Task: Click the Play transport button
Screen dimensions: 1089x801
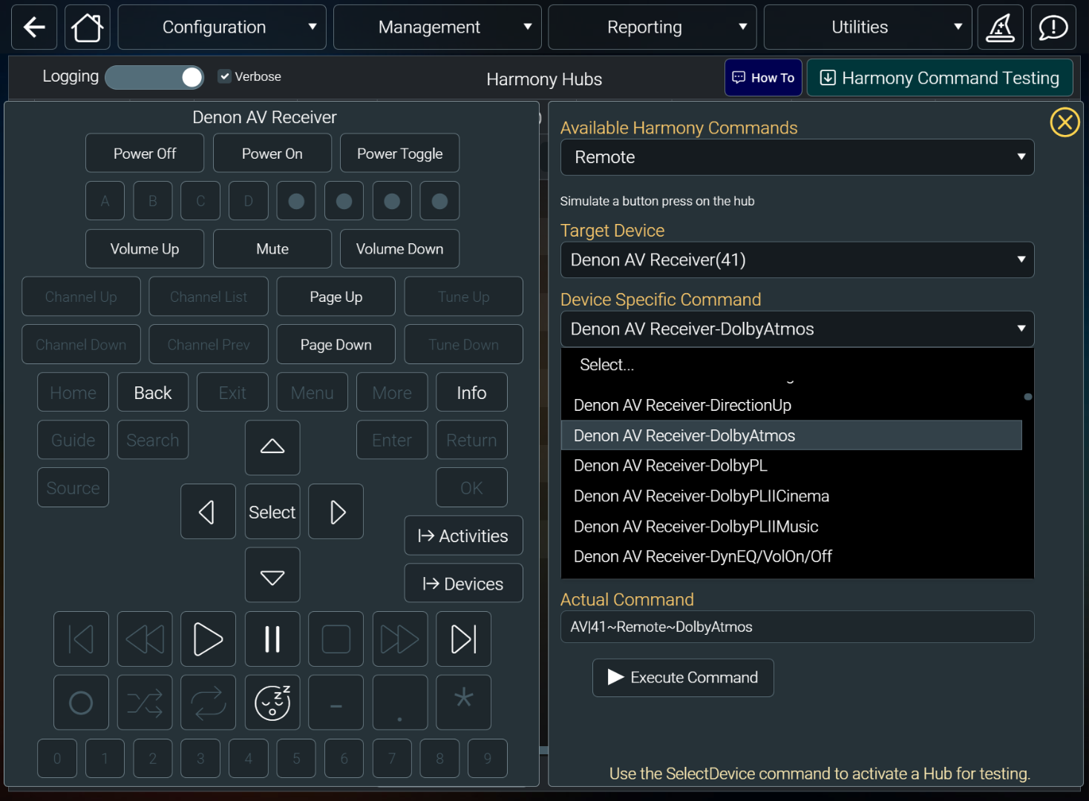Action: tap(208, 639)
